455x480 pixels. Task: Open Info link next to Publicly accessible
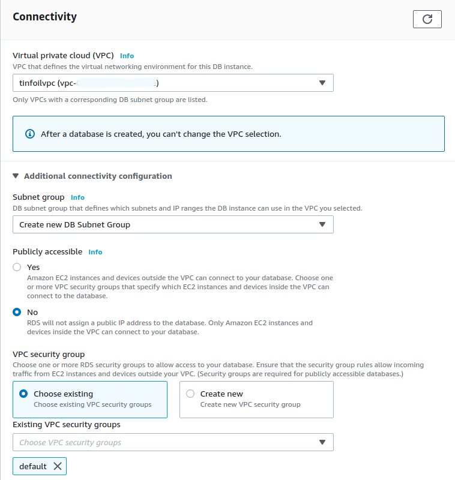(95, 252)
